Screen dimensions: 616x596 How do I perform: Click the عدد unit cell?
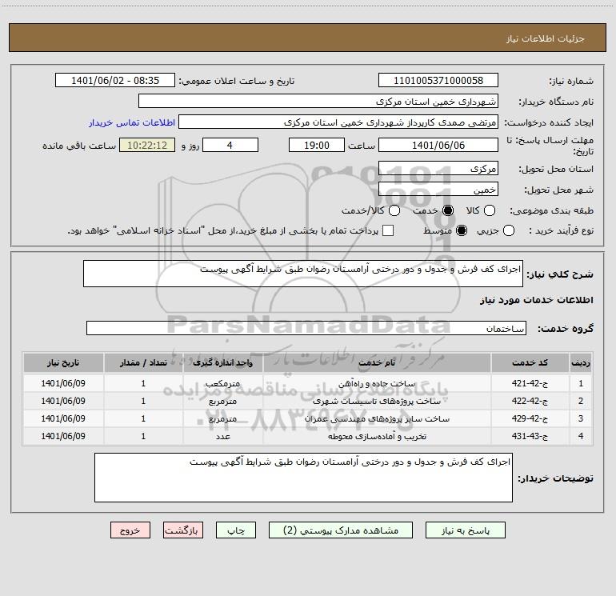(x=222, y=436)
